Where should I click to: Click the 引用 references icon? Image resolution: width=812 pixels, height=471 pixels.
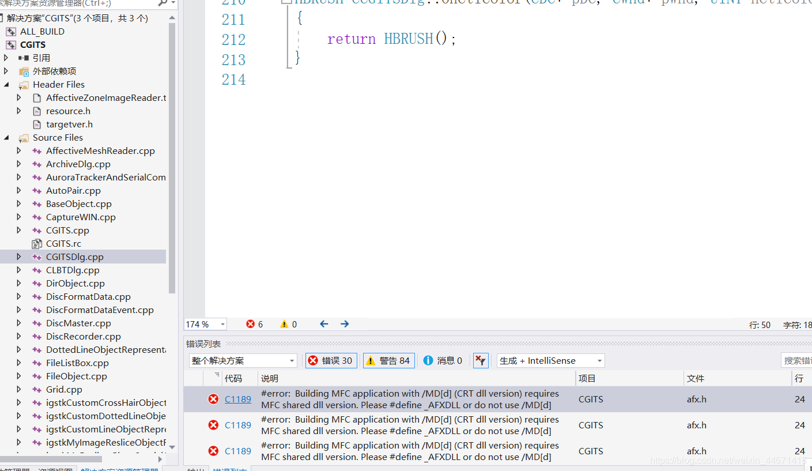click(24, 58)
